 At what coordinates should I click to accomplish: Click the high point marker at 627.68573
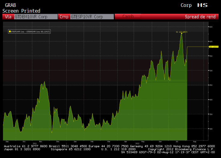click(x=182, y=33)
